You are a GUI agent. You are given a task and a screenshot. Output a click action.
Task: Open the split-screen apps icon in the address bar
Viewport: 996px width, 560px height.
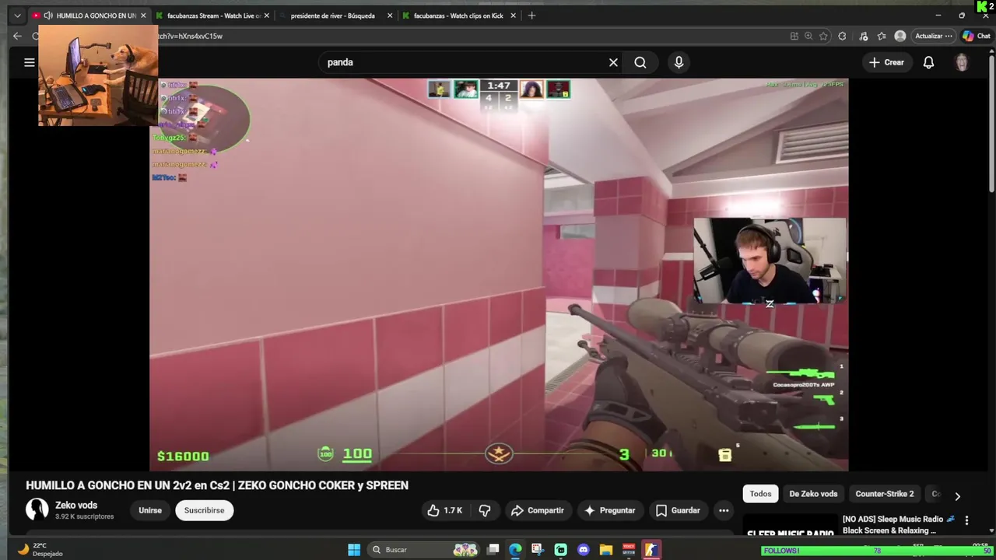point(794,36)
